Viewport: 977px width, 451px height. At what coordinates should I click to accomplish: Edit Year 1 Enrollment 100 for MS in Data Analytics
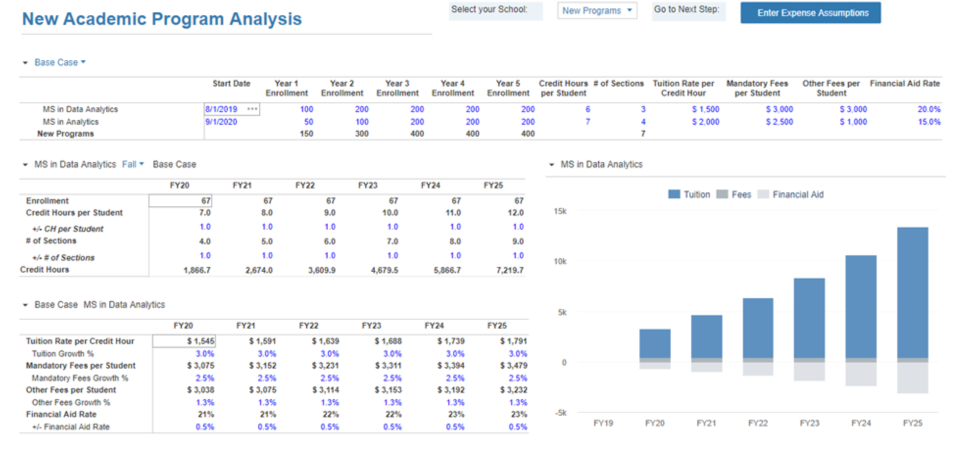click(x=306, y=109)
